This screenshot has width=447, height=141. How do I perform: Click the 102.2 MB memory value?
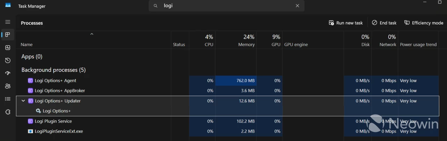[246, 122]
